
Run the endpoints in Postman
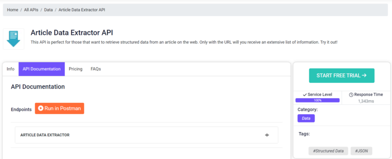click(59, 108)
